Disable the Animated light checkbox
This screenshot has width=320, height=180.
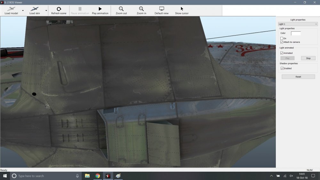282,53
